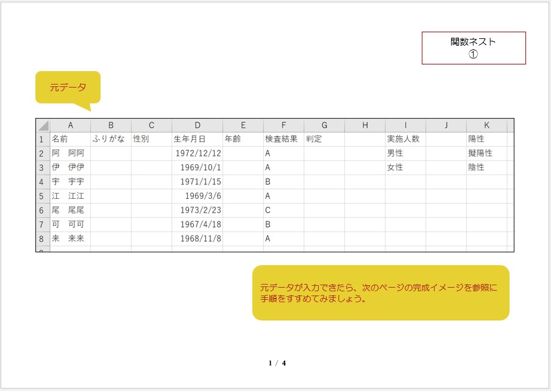The width and height of the screenshot is (551, 391).
Task: Click the 名前 header cell
Action: click(70, 139)
